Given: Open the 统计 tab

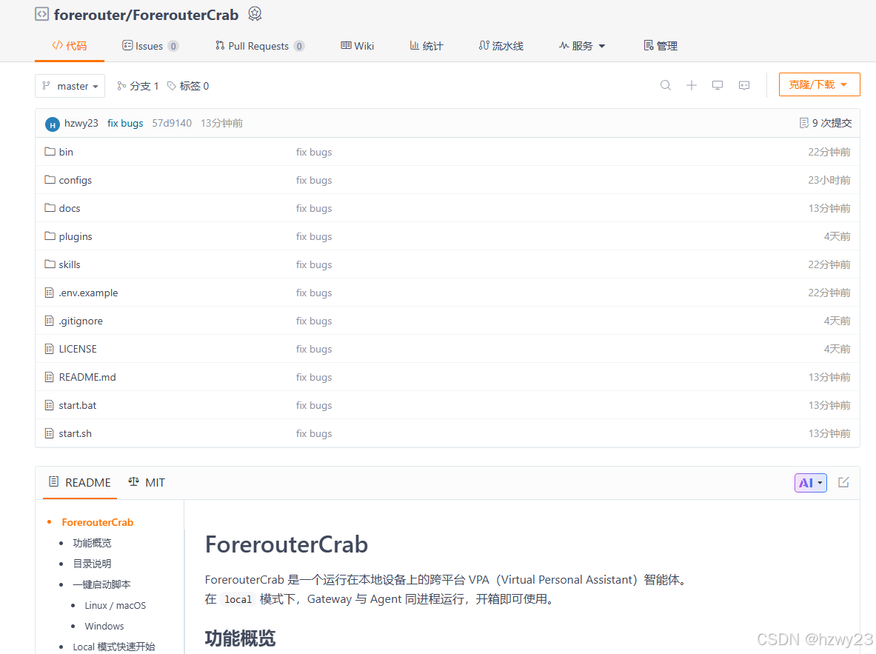Looking at the screenshot, I should coord(427,46).
